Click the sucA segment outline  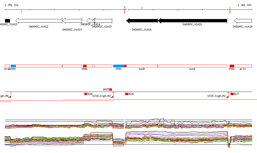click(192, 66)
